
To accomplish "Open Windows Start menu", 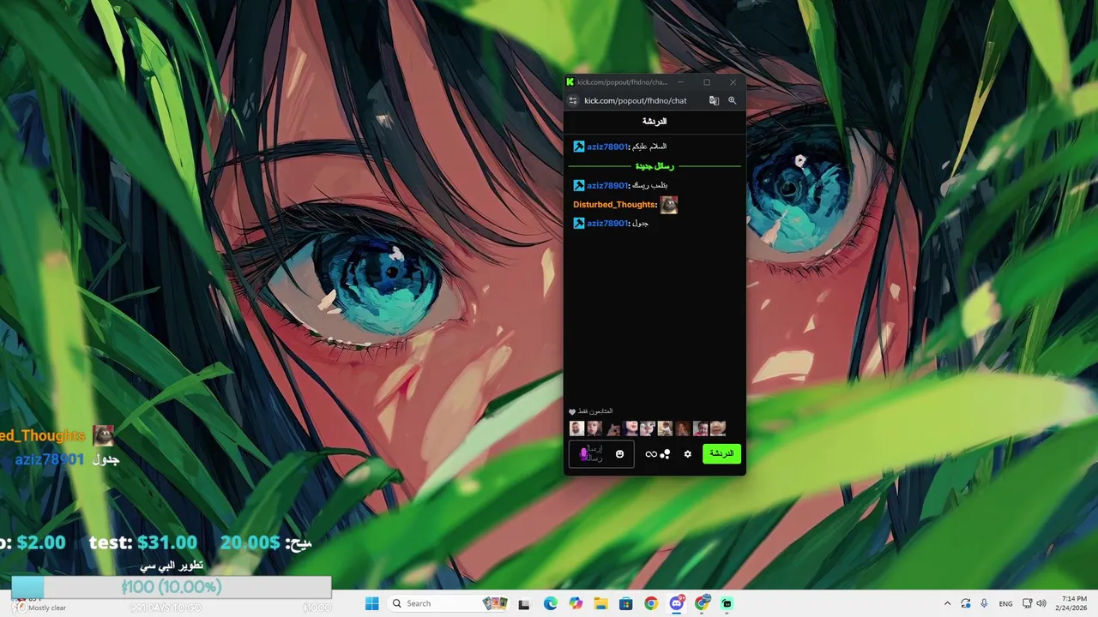I will tap(371, 603).
